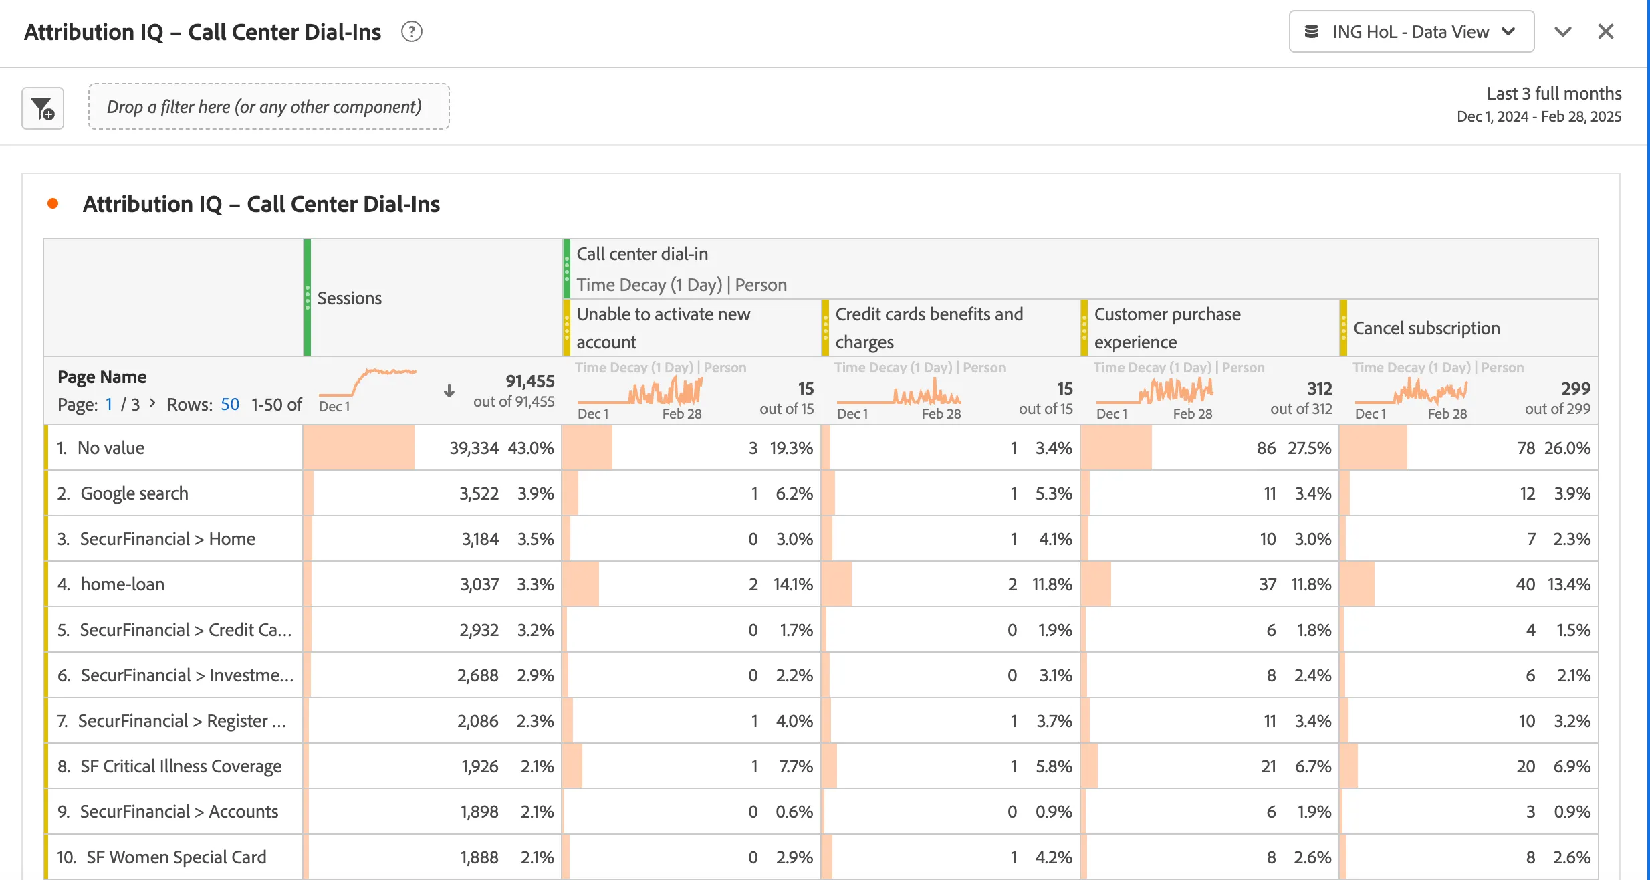The height and width of the screenshot is (880, 1650).
Task: Collapse the panel with the chevron icon
Action: click(1562, 31)
